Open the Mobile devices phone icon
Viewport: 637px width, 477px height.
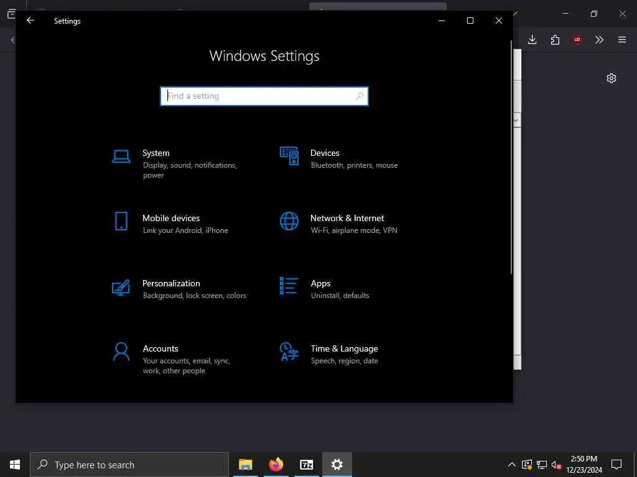121,221
